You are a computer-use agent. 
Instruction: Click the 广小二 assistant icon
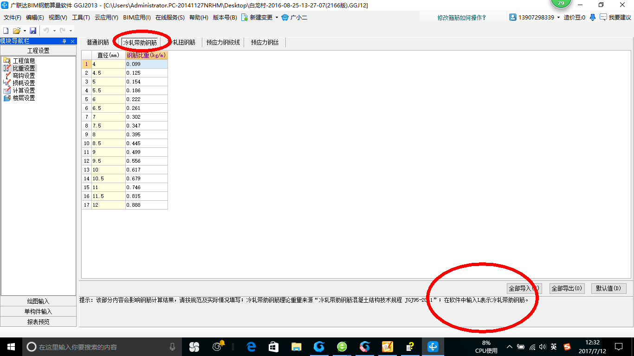pos(285,18)
